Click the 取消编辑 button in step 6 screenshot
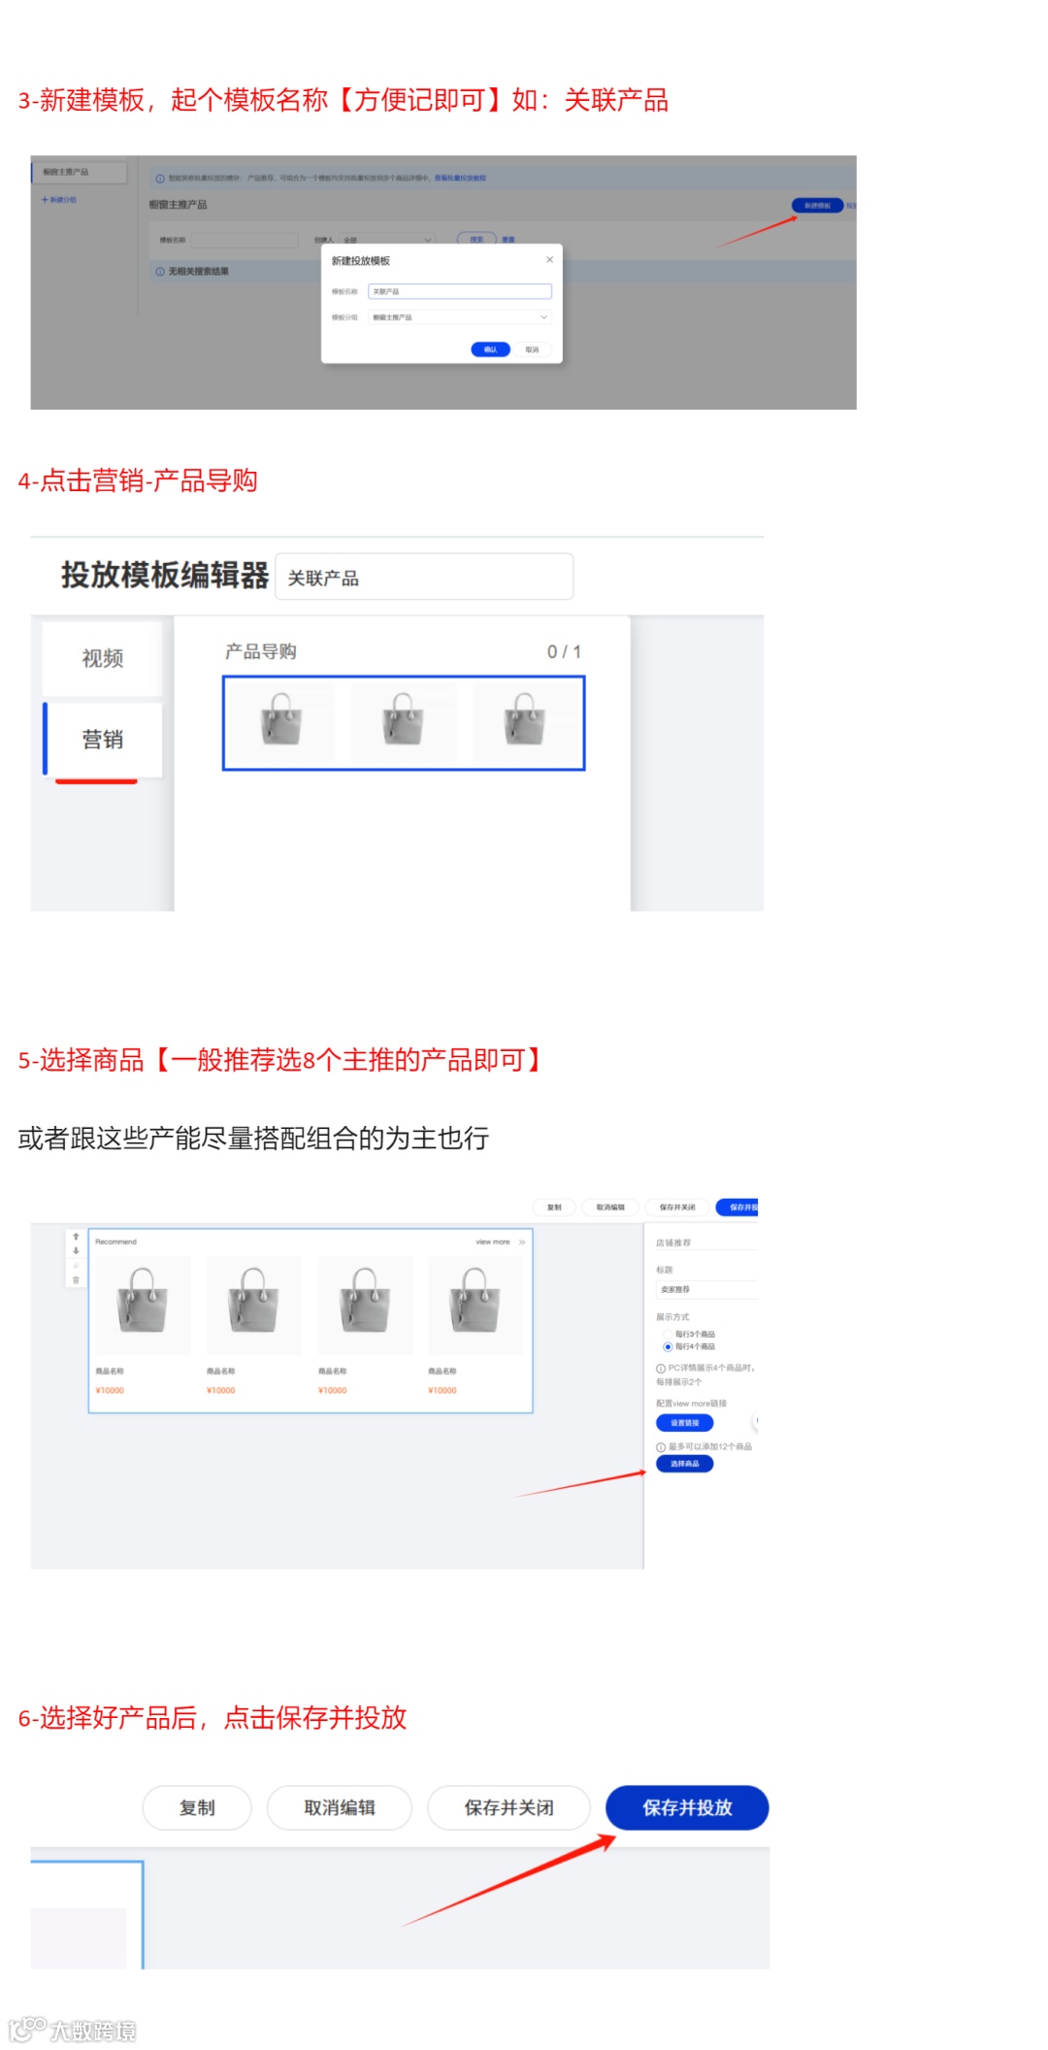The width and height of the screenshot is (1048, 2050). 340,1807
